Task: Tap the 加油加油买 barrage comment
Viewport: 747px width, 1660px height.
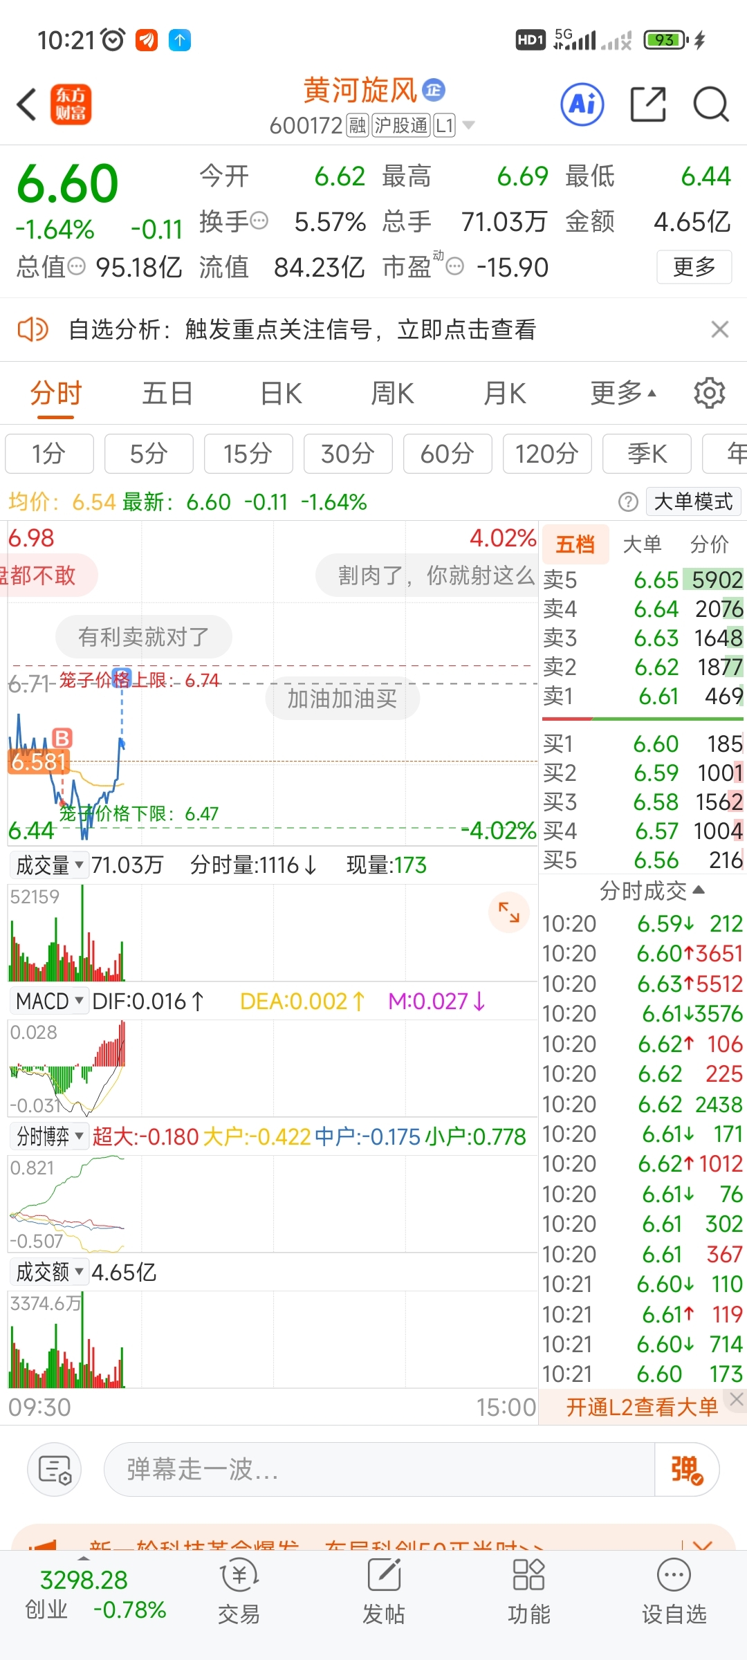Action: pyautogui.click(x=342, y=699)
